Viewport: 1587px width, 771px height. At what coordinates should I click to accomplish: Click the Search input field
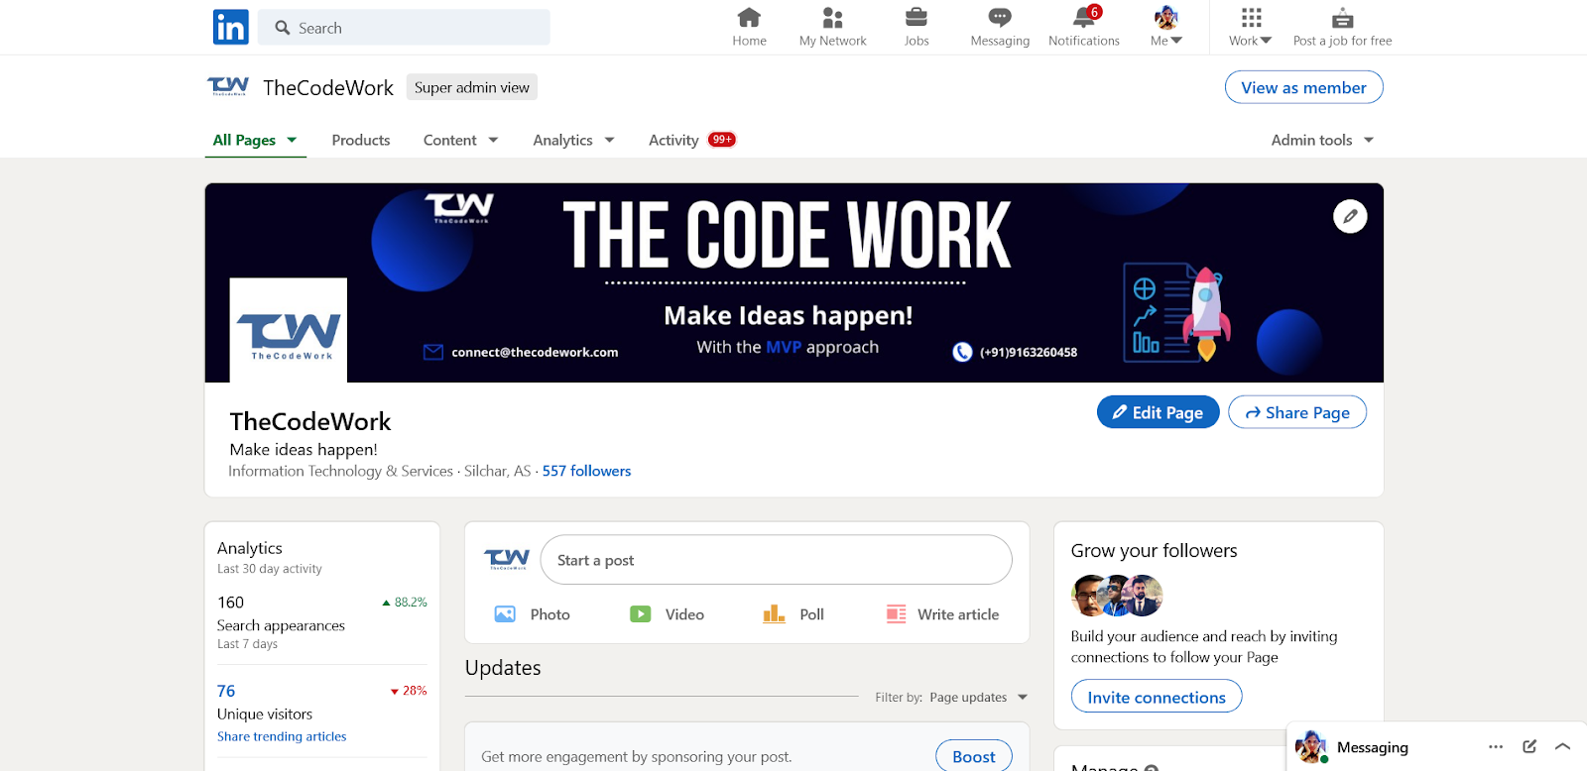point(404,28)
